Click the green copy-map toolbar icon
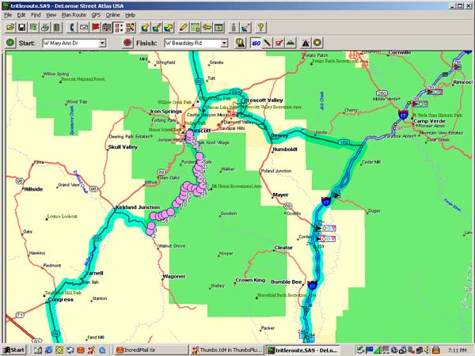Screen dimensions: 475x356 (33, 28)
